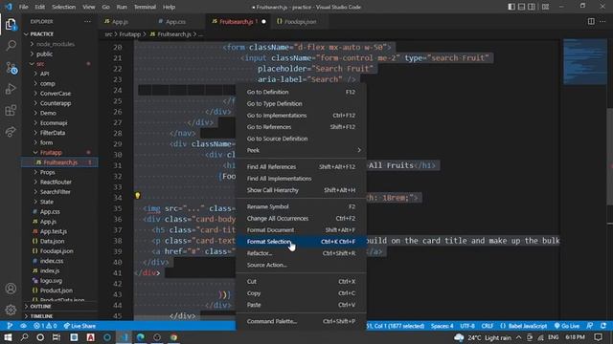Click Live Share in status bar
This screenshot has height=344, width=613.
tap(79, 326)
